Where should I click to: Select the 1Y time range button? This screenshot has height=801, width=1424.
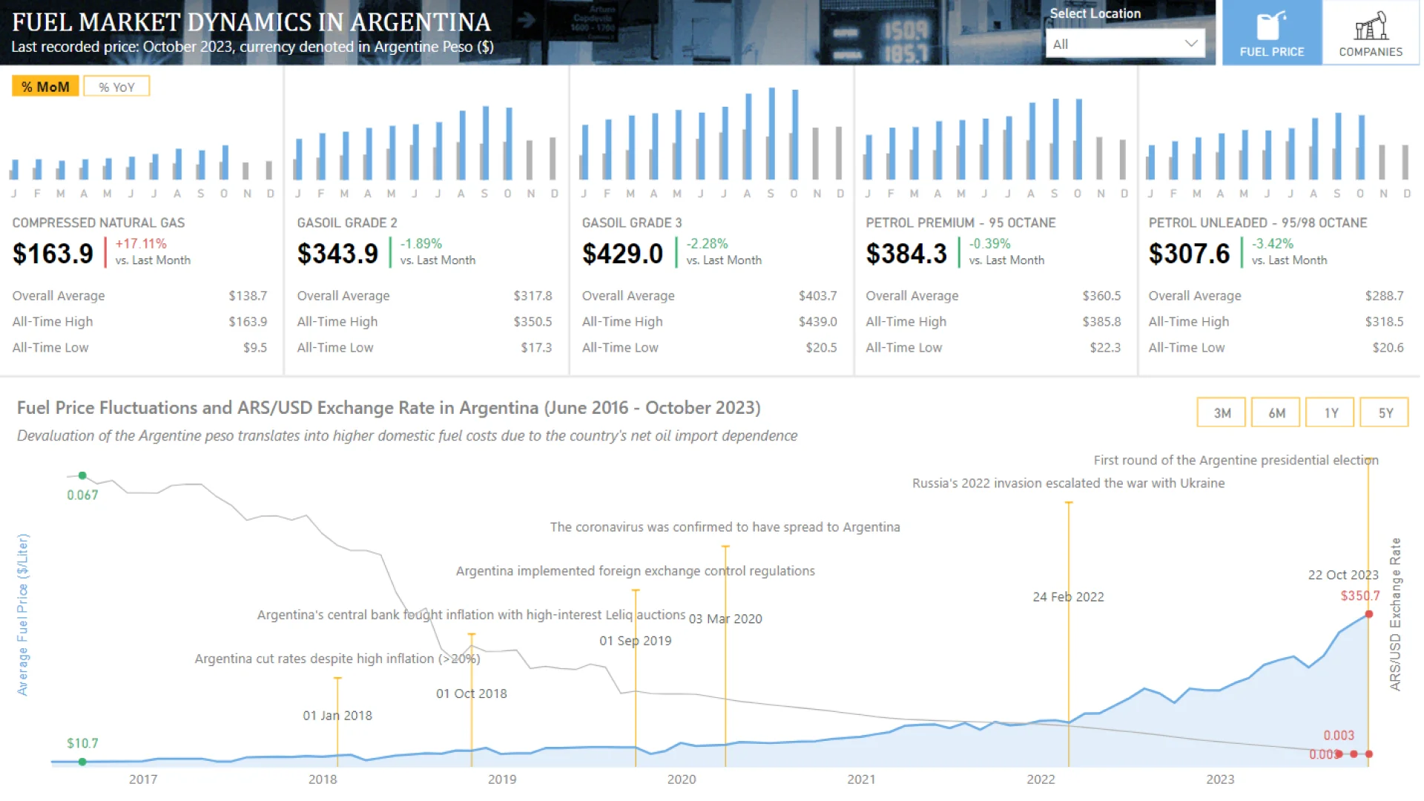(x=1331, y=413)
